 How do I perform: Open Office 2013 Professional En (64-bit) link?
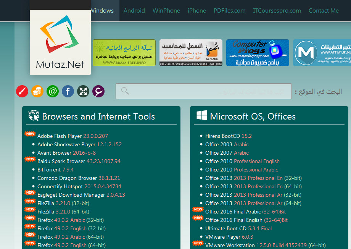[x=253, y=186]
